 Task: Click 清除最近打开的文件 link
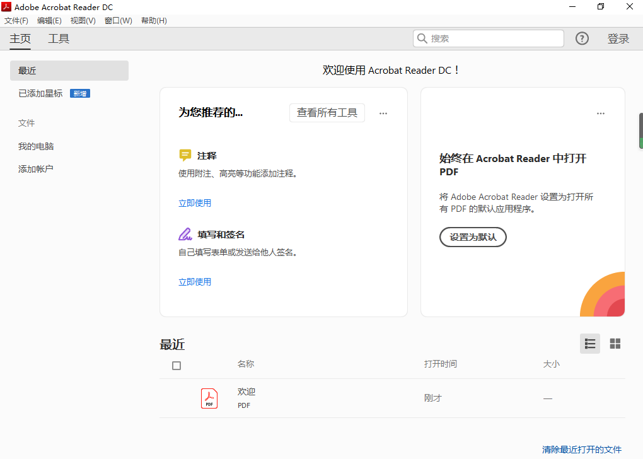(581, 450)
